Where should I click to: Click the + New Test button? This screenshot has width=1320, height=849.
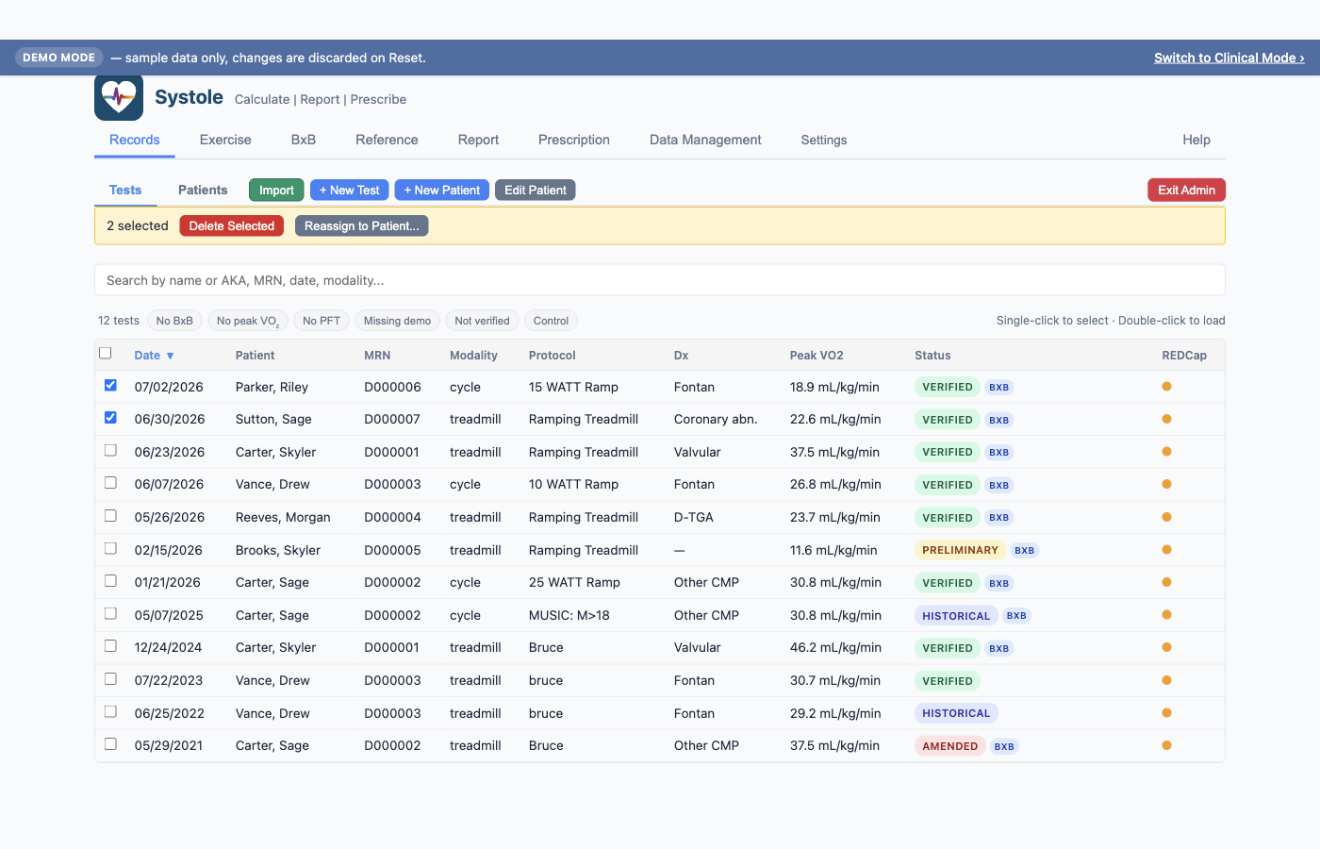(350, 190)
